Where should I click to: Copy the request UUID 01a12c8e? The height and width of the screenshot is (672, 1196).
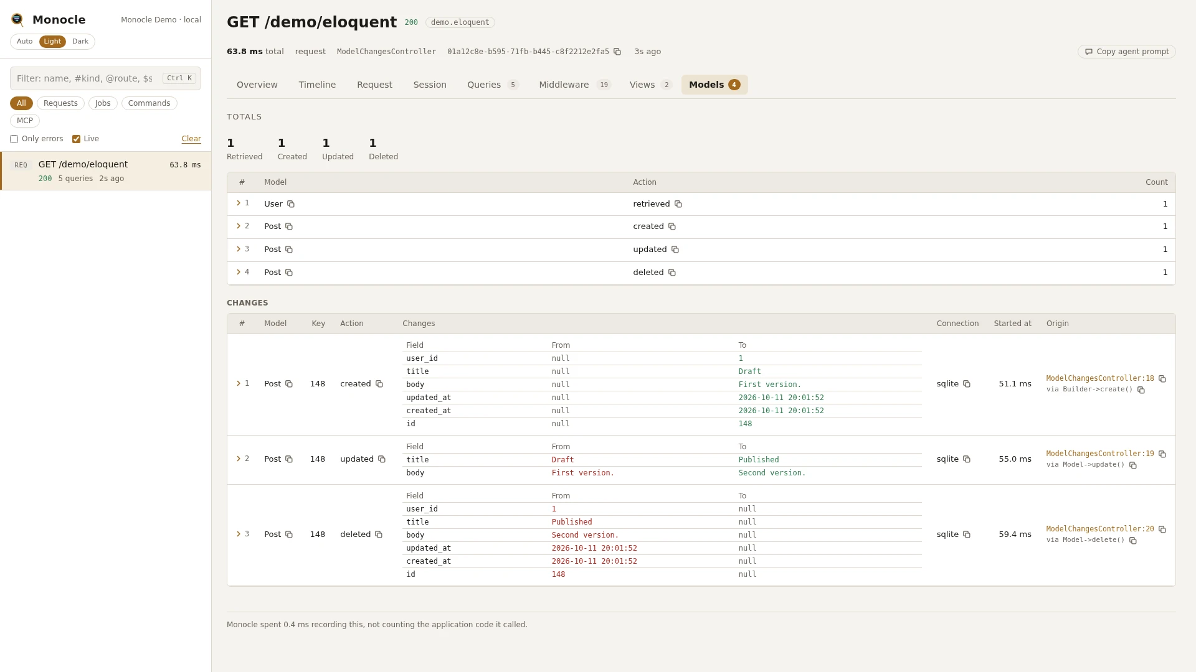pos(617,52)
